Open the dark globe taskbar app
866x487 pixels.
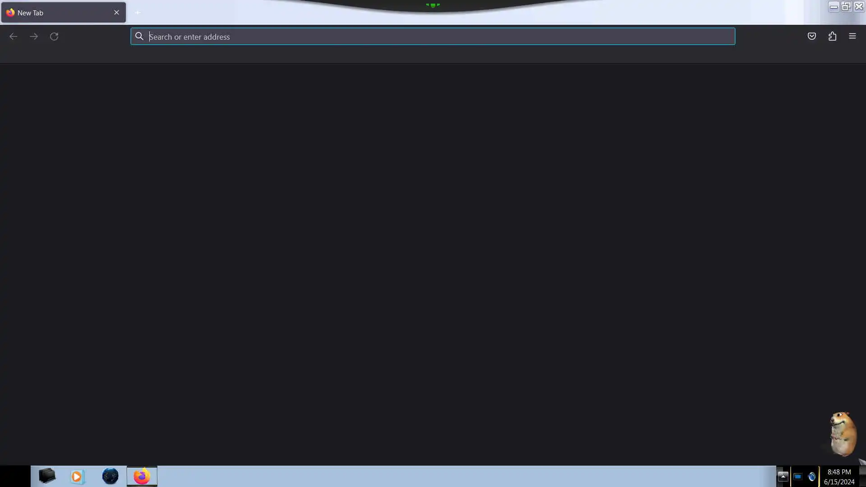110,476
